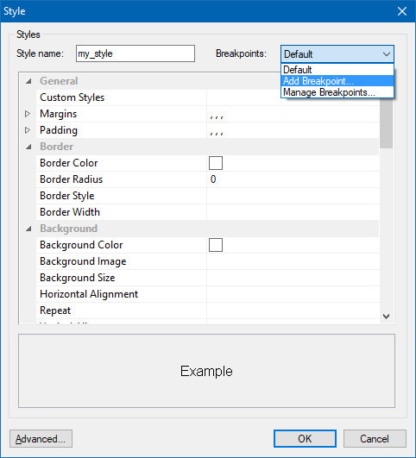Dismiss dialog with Cancel button
Viewport: 416px width, 458px height.
375,438
